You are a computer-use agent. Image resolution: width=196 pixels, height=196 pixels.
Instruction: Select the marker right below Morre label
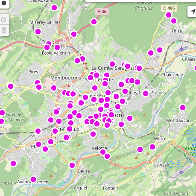152,147
